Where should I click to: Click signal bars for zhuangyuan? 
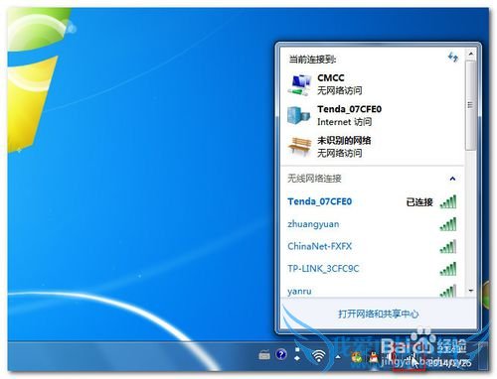pyautogui.click(x=448, y=224)
